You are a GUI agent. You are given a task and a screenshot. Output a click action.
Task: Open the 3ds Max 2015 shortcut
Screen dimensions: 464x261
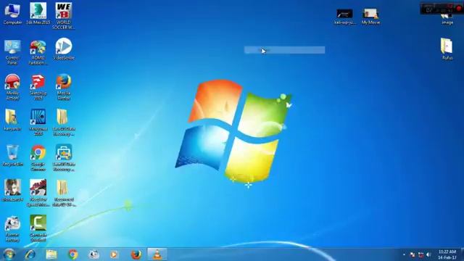tap(38, 14)
